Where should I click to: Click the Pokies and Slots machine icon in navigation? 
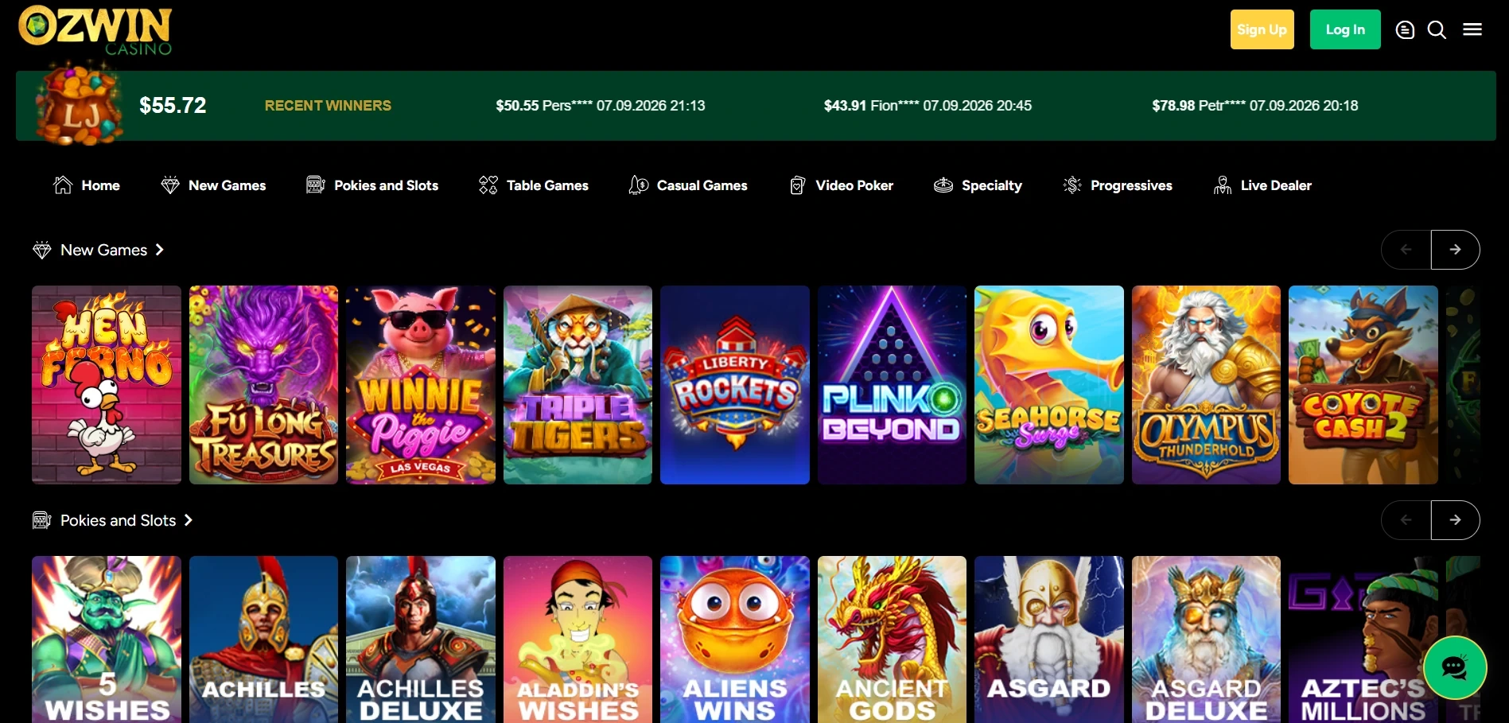[x=316, y=185]
